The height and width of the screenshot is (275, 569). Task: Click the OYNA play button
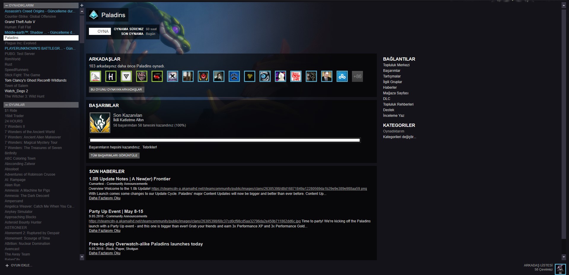100,31
